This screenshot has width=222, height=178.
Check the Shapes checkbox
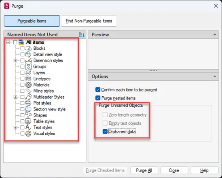22,115
